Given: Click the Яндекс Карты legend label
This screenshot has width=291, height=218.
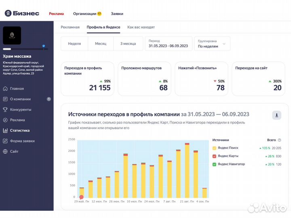Looking at the screenshot, I should (228, 156).
